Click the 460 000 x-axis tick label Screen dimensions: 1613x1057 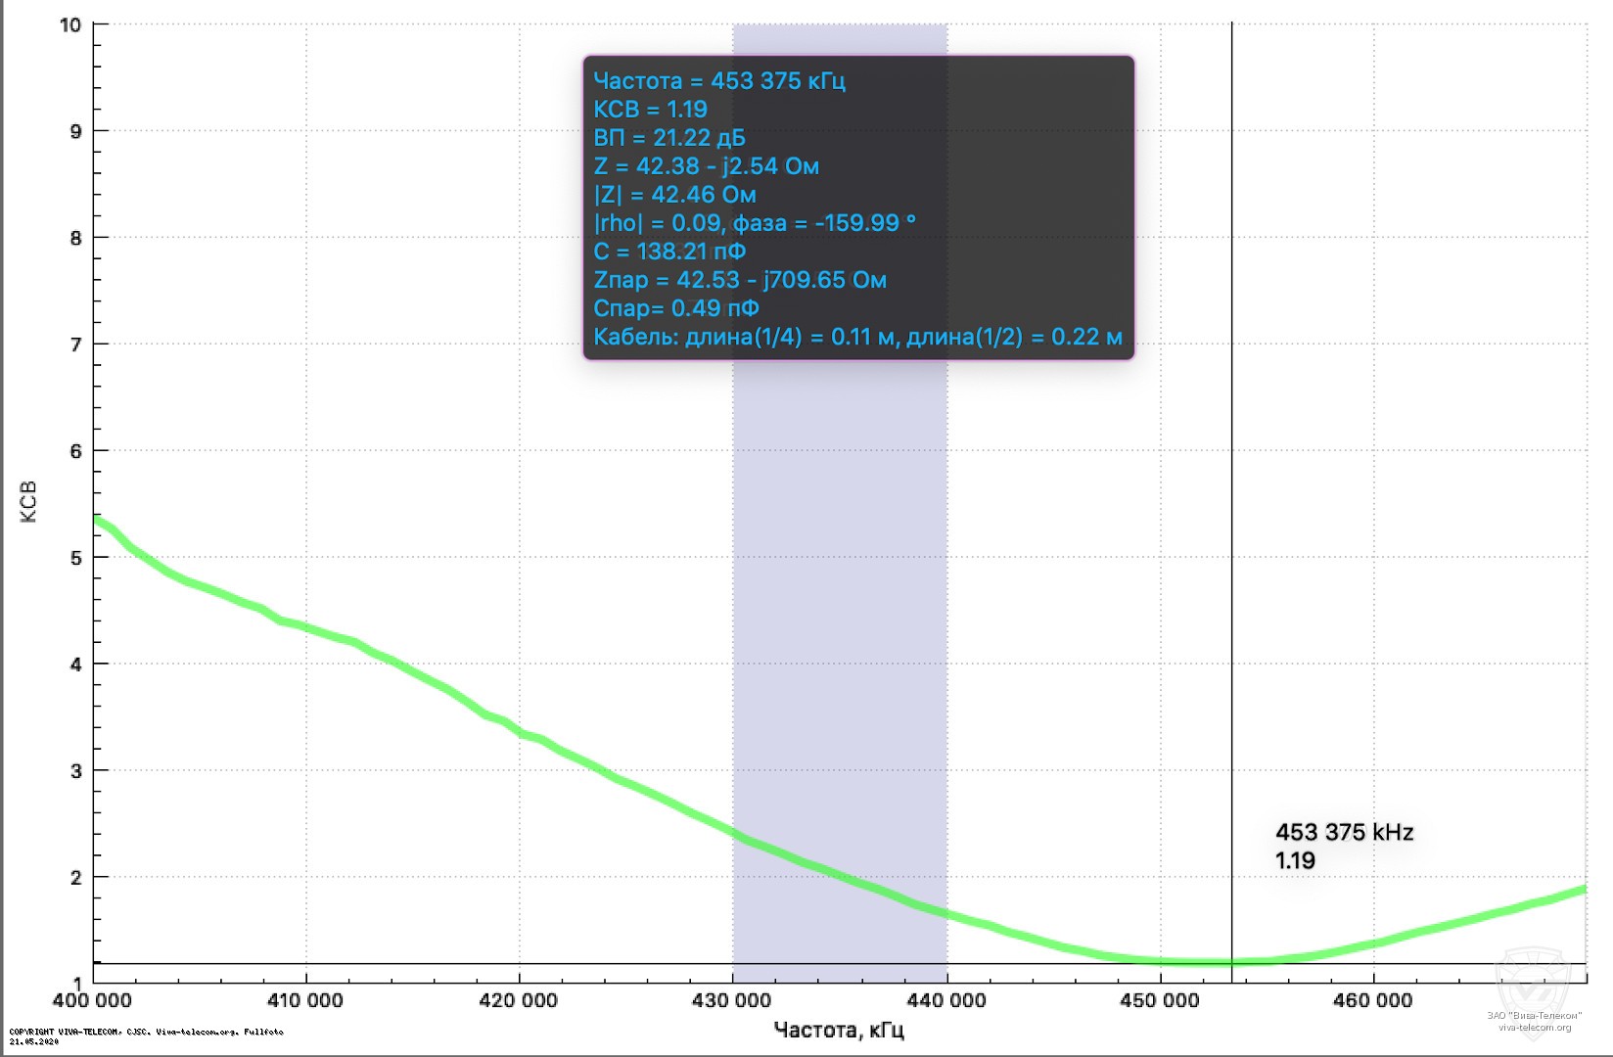click(x=1373, y=1000)
